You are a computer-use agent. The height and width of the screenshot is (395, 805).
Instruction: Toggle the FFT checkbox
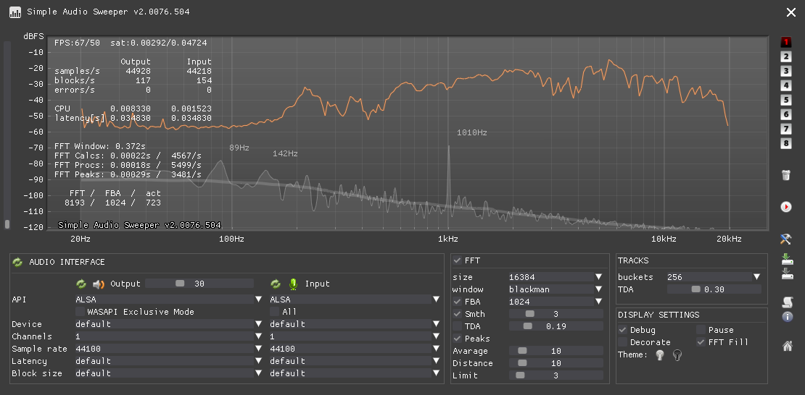click(458, 260)
